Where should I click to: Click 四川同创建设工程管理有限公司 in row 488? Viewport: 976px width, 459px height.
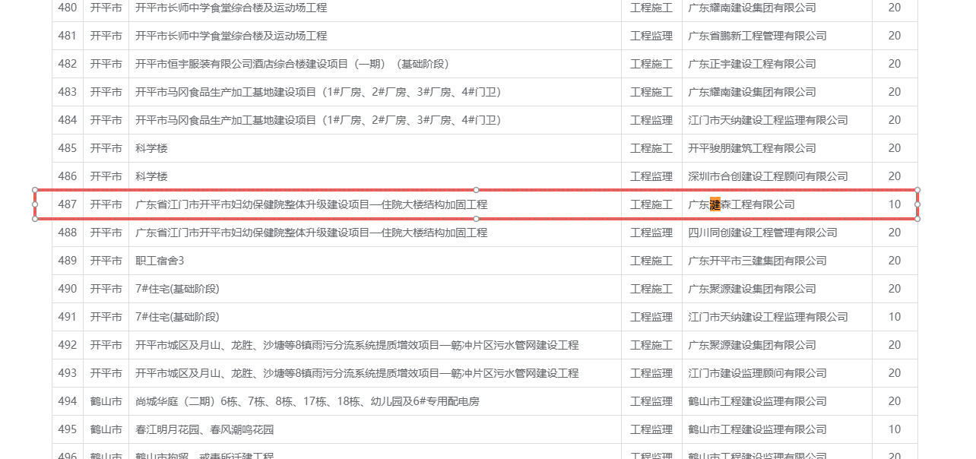click(x=762, y=233)
